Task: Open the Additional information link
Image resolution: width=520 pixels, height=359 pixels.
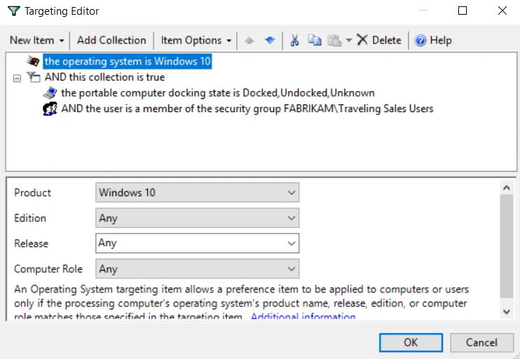Action: pos(303,316)
